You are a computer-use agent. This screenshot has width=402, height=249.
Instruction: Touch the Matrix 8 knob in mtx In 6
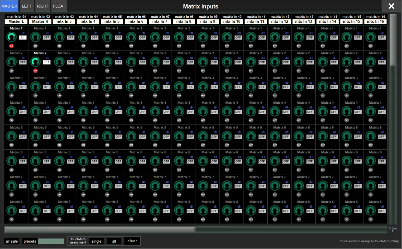132,210
